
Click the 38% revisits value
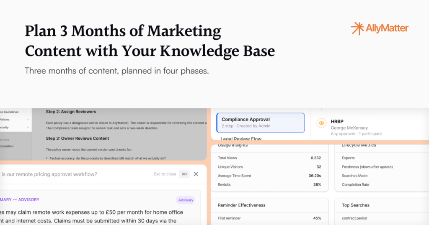[x=317, y=184]
